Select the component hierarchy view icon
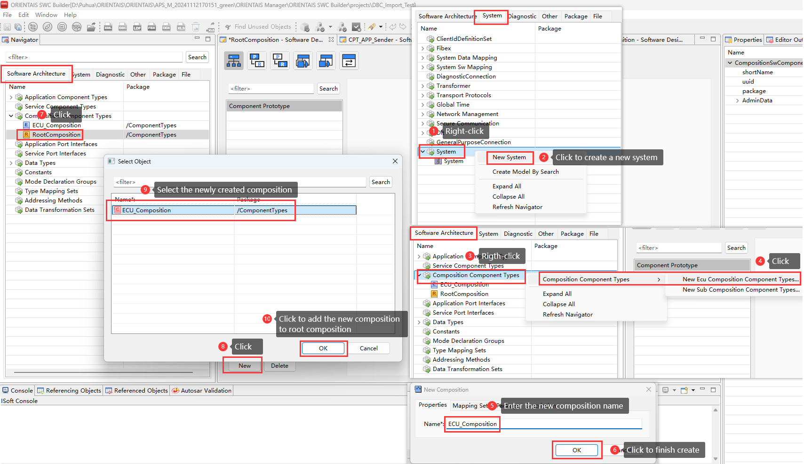The height and width of the screenshot is (464, 804). 234,61
